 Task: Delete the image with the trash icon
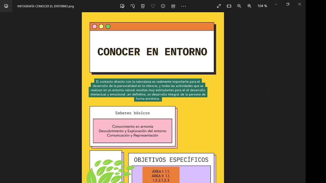pyautogui.click(x=143, y=6)
